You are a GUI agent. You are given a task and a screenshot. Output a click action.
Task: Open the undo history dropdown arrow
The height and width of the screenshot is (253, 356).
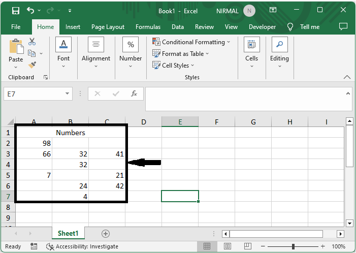(x=39, y=11)
